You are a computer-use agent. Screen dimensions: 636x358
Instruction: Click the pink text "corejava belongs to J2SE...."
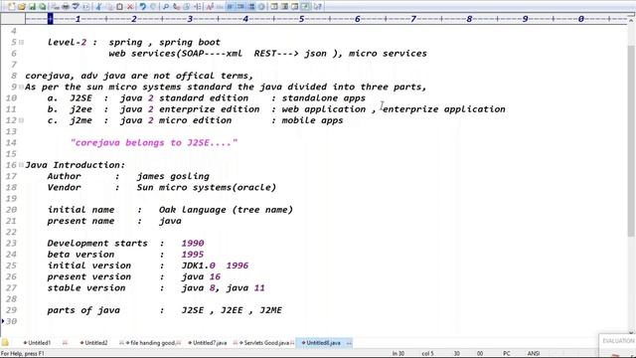click(x=154, y=143)
